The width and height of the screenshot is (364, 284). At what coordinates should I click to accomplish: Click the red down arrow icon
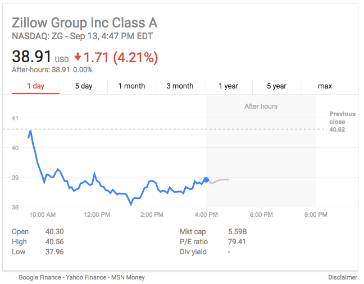coord(78,58)
